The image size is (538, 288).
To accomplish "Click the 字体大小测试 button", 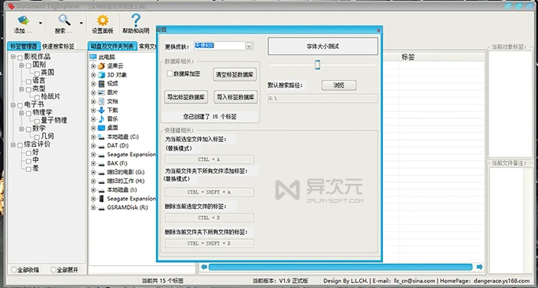I will [323, 47].
